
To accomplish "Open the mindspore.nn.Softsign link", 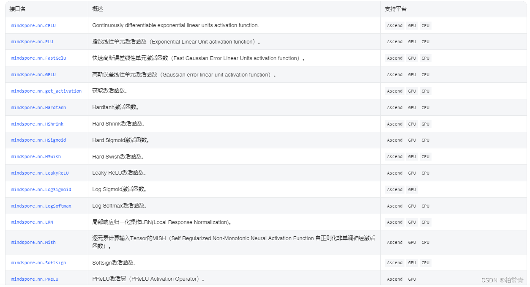I will click(x=38, y=263).
